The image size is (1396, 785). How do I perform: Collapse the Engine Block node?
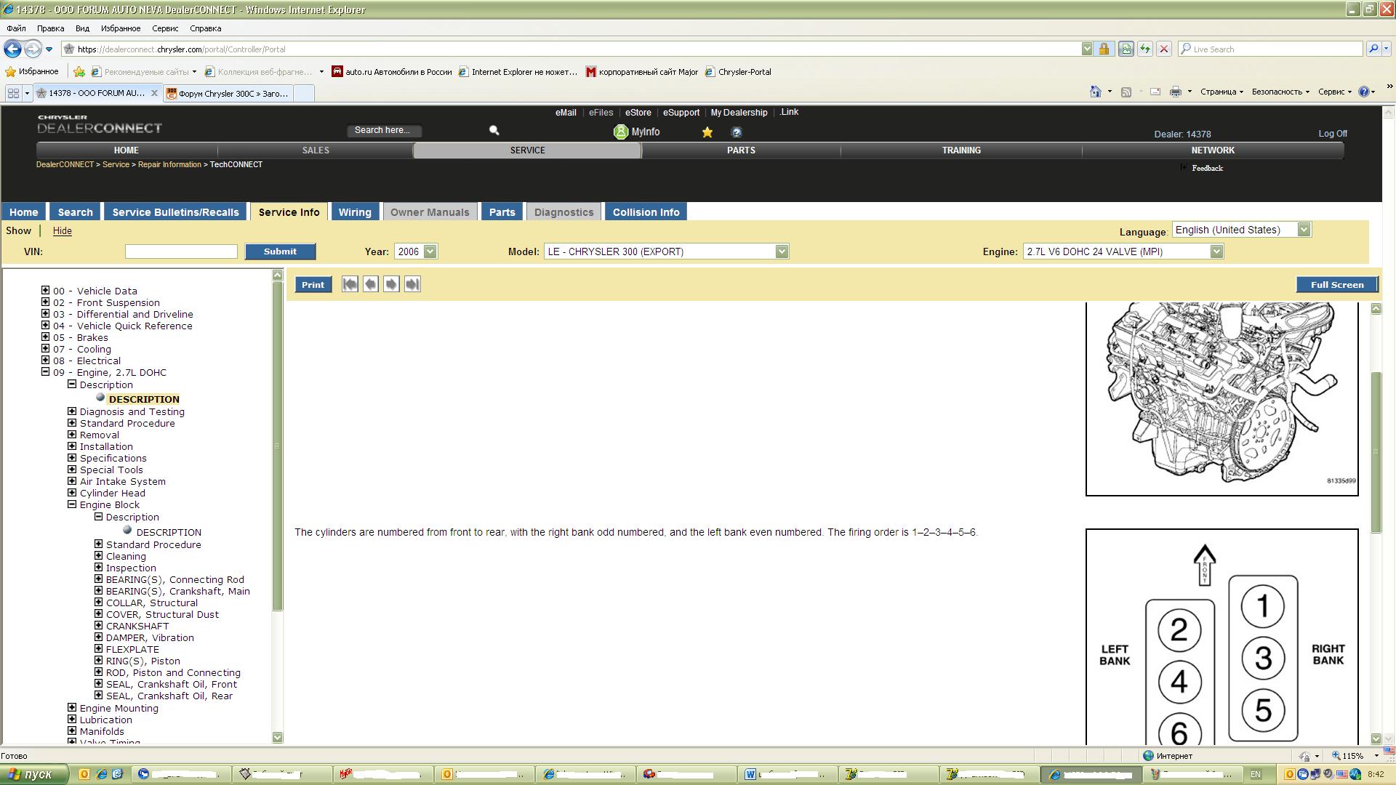[72, 504]
